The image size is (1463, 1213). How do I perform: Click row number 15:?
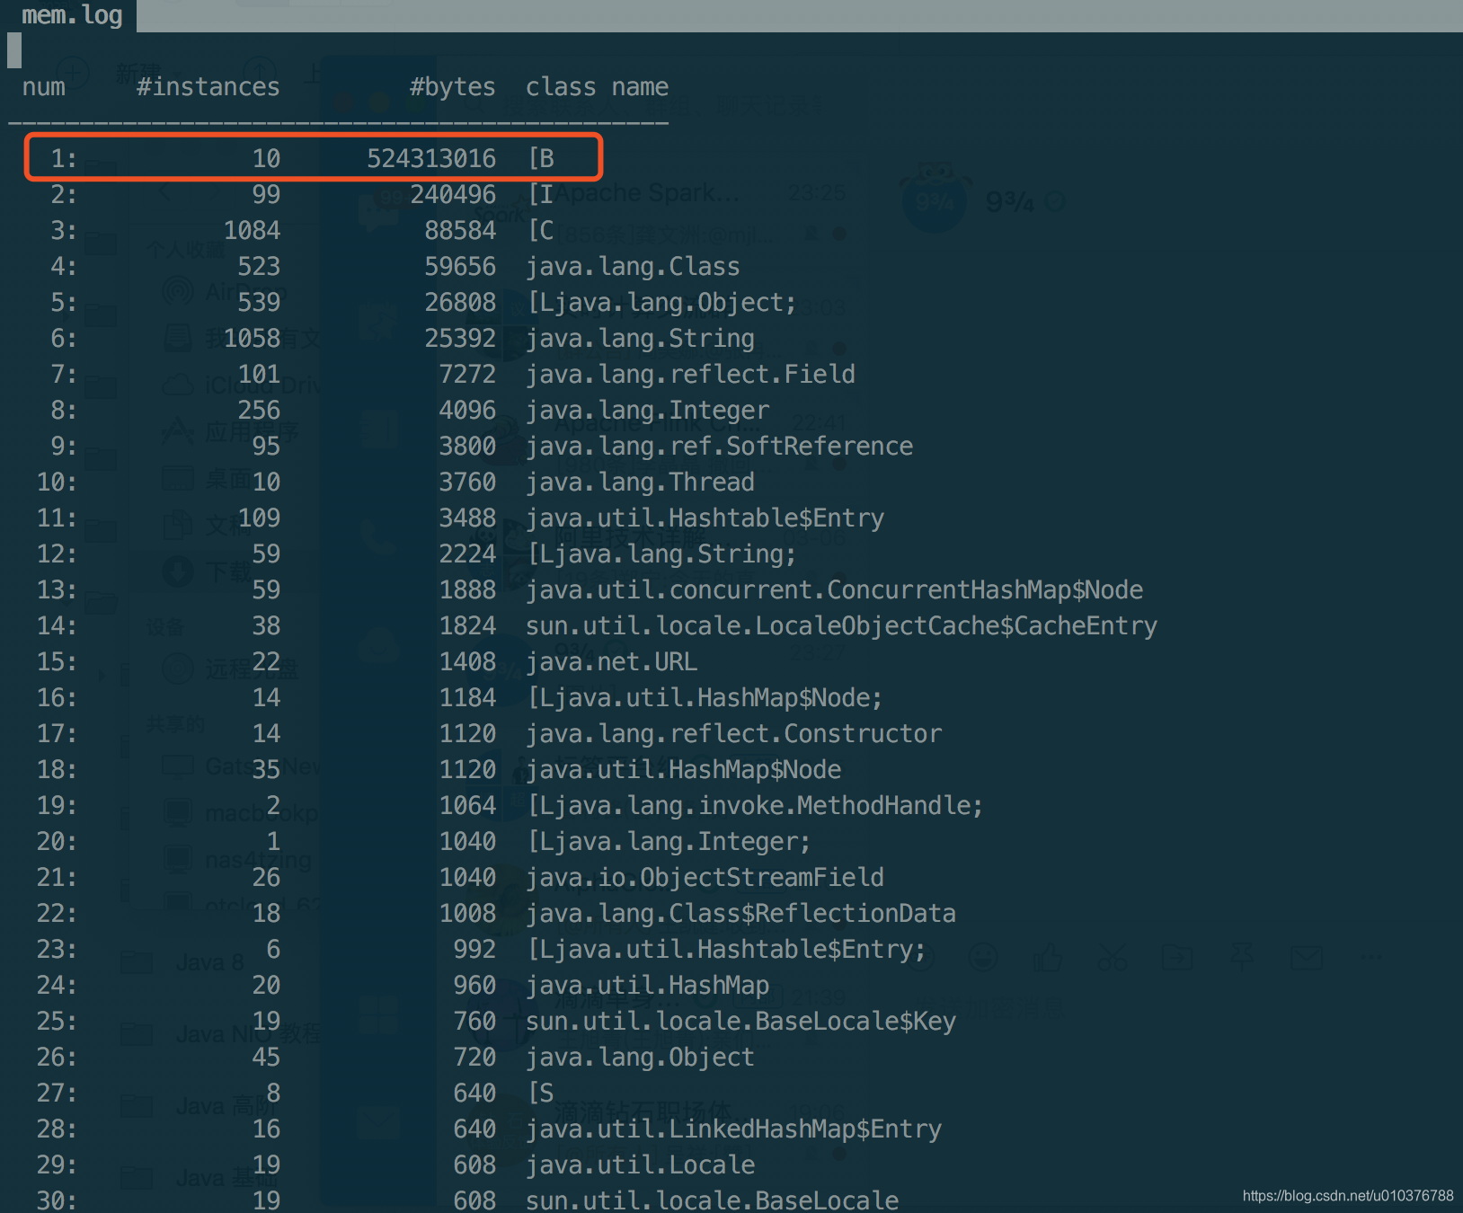click(57, 662)
